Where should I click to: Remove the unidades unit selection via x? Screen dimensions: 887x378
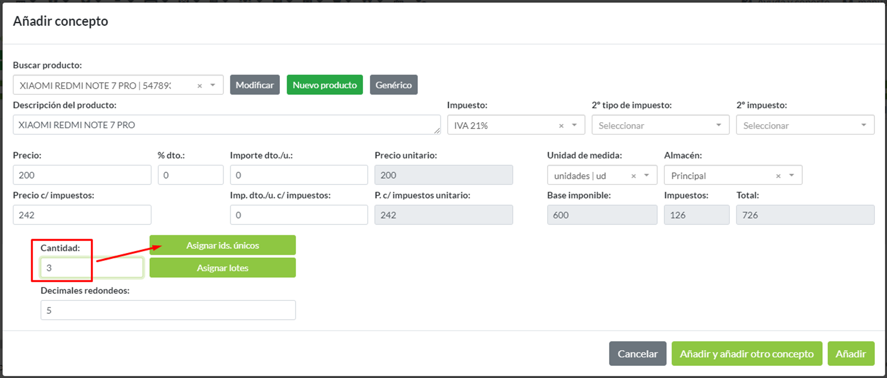(x=633, y=176)
